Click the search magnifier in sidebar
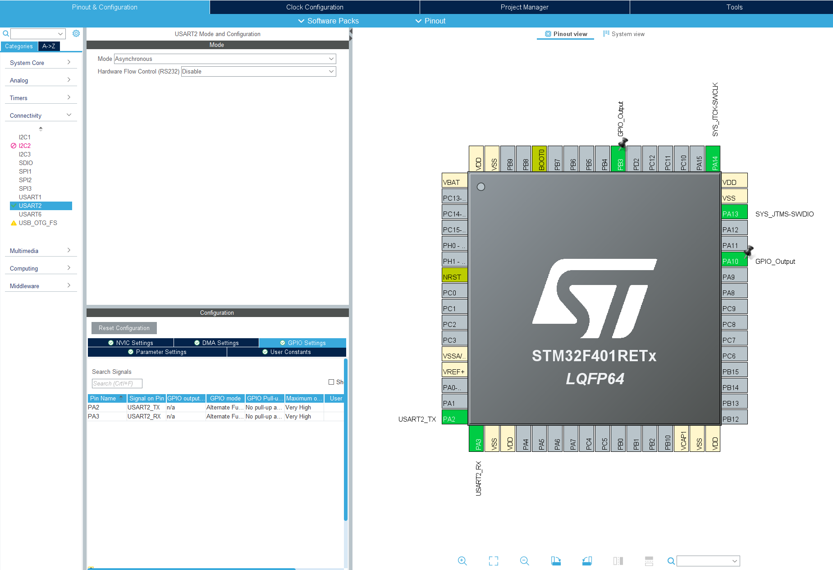The width and height of the screenshot is (833, 570). 6,33
